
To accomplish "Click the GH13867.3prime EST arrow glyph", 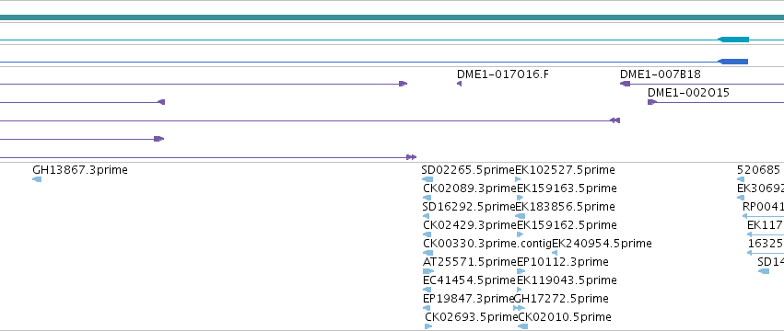I will pos(37,179).
